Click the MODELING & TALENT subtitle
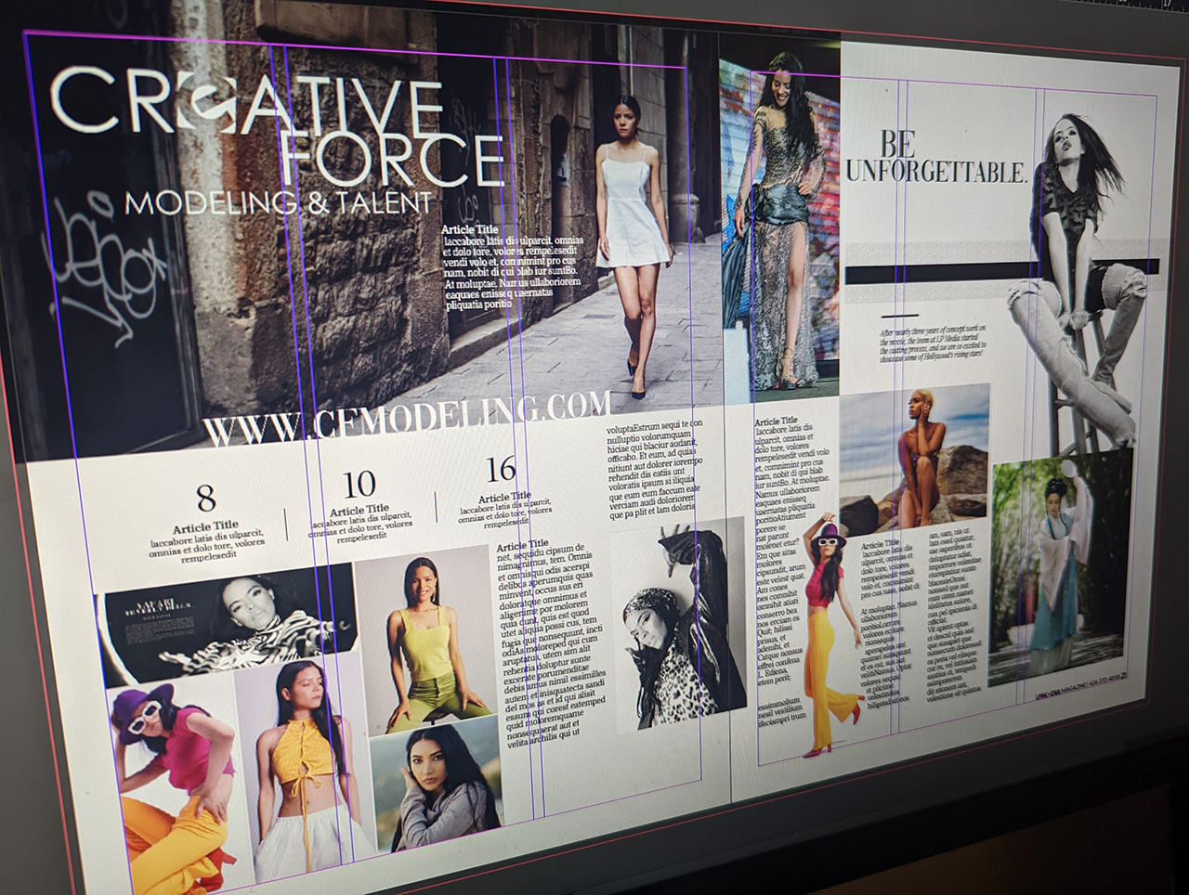Image resolution: width=1189 pixels, height=895 pixels. point(279,201)
